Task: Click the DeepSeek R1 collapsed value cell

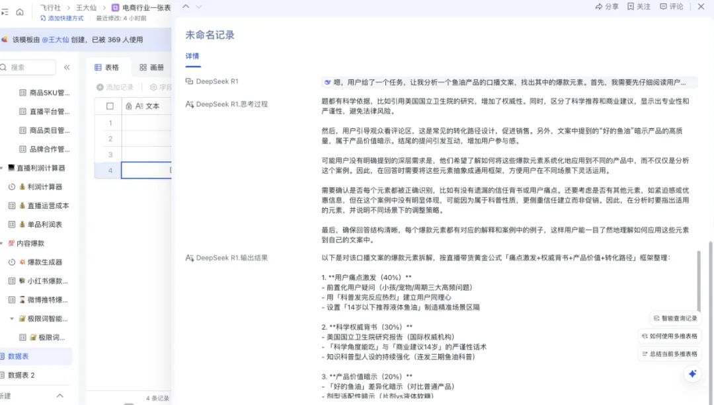Action: pyautogui.click(x=509, y=83)
